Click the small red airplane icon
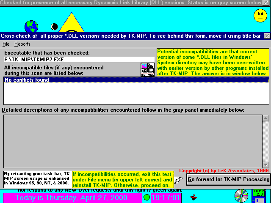The image size is (271, 203). click(194, 197)
